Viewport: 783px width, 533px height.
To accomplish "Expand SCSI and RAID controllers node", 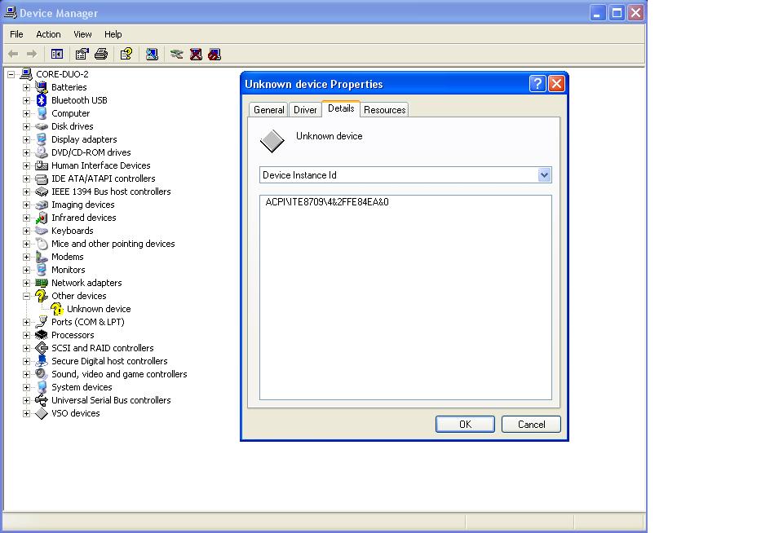I will click(x=26, y=348).
